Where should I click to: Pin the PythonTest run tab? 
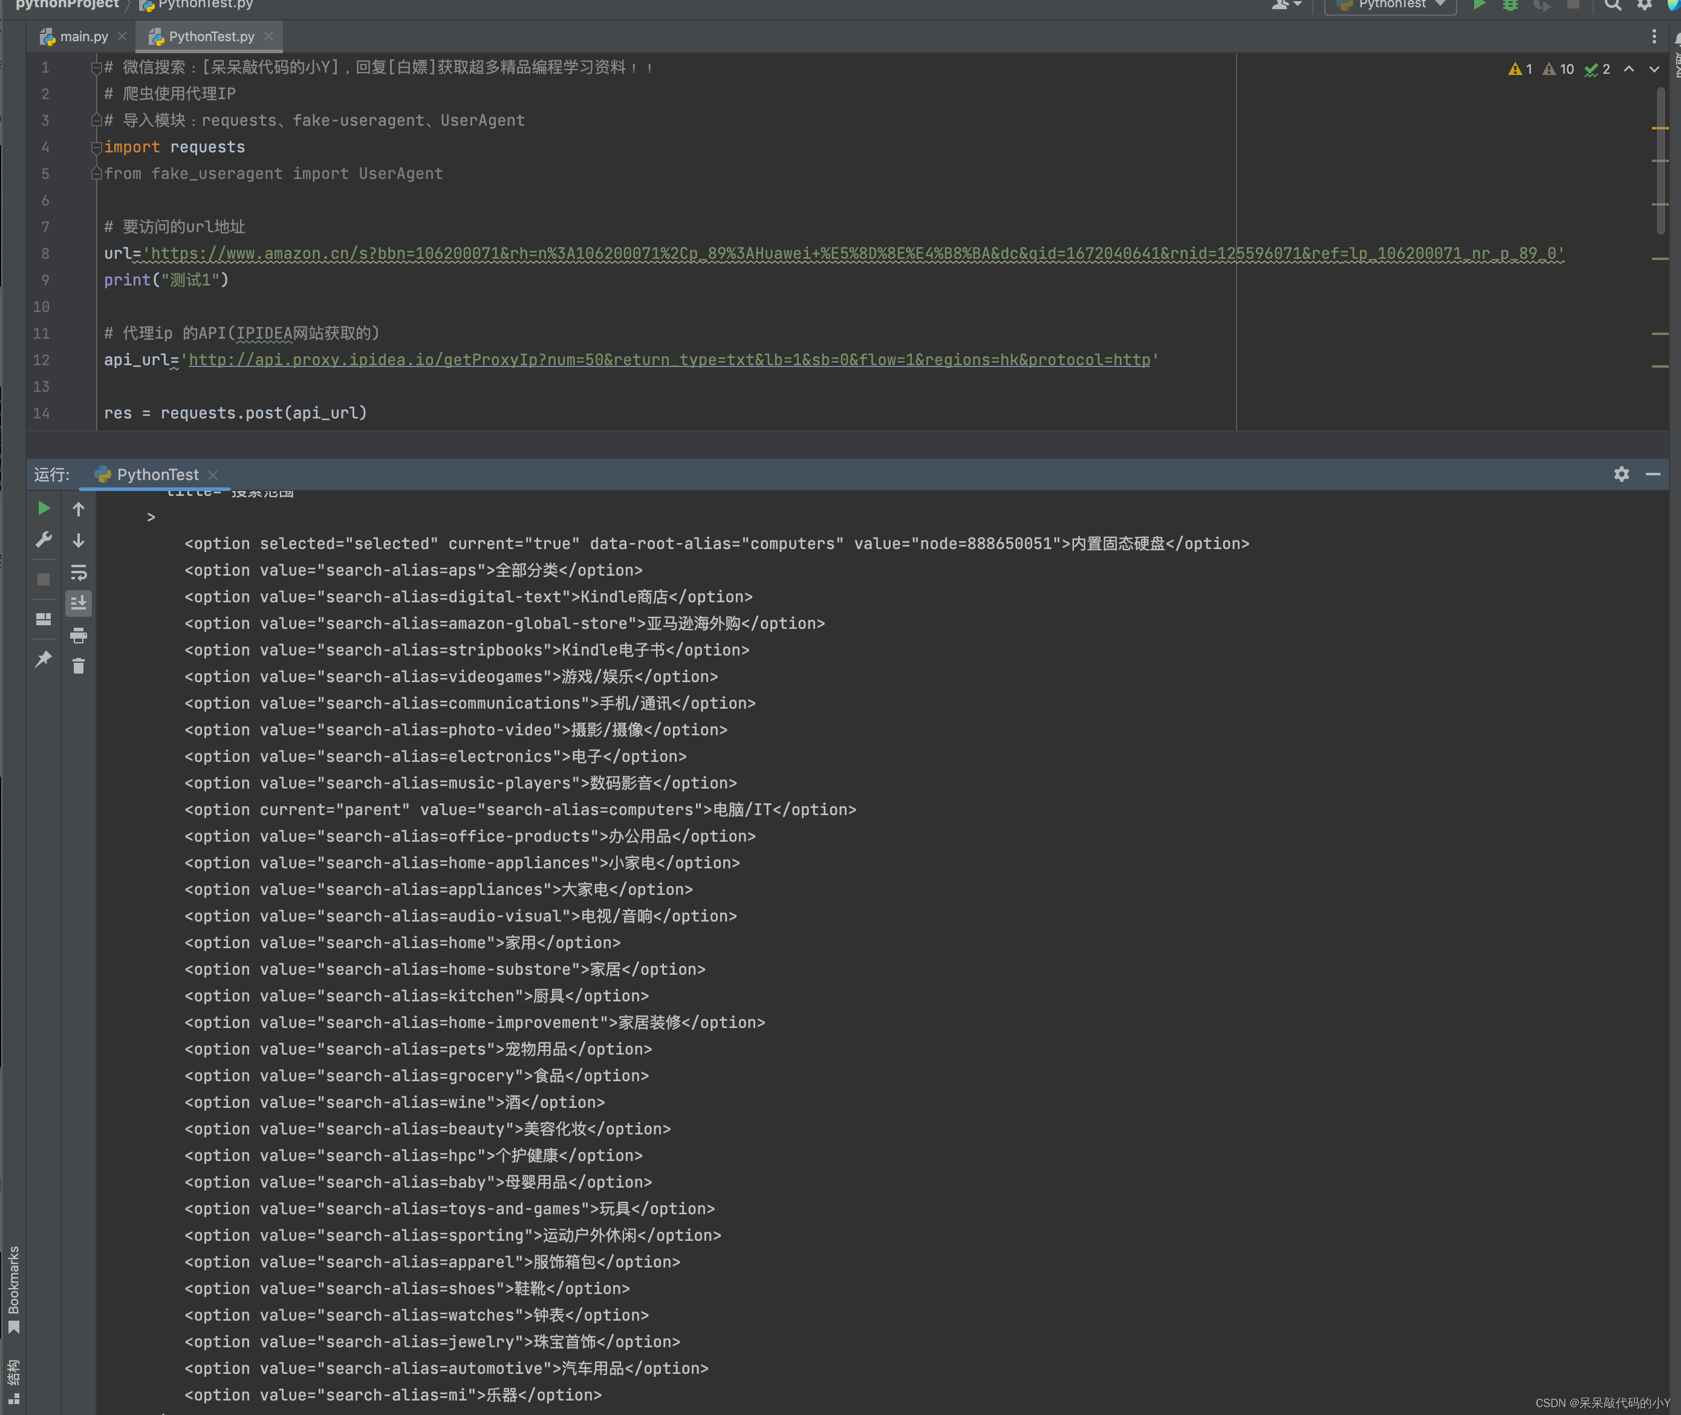click(44, 659)
